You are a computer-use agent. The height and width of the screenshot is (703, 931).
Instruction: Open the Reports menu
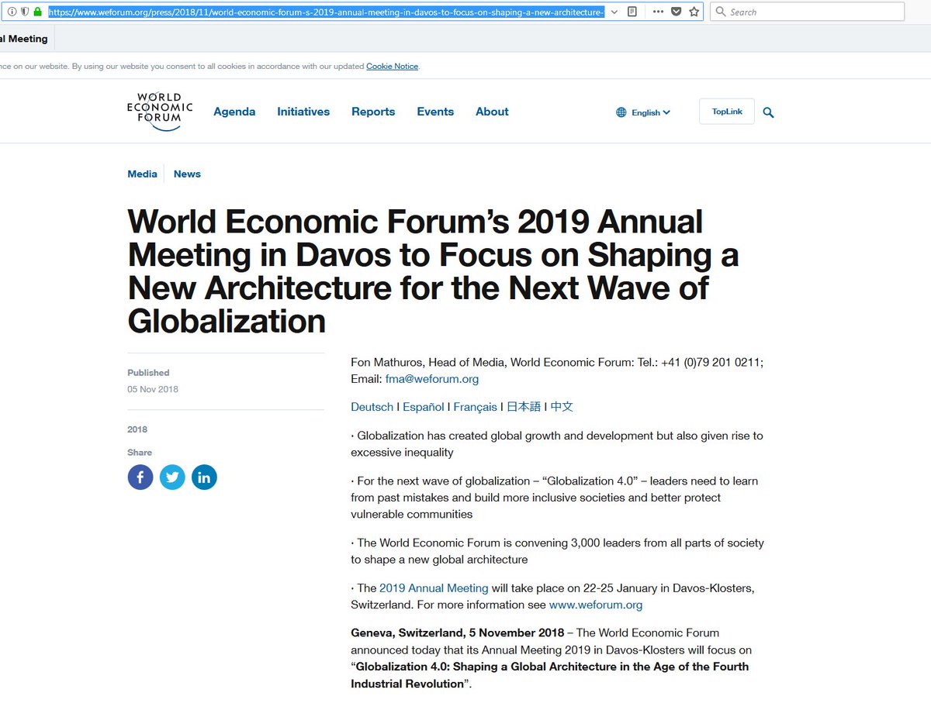(373, 112)
